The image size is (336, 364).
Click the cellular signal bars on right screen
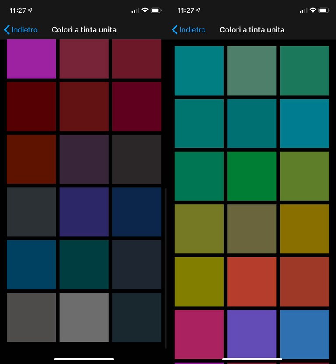[x=303, y=11]
